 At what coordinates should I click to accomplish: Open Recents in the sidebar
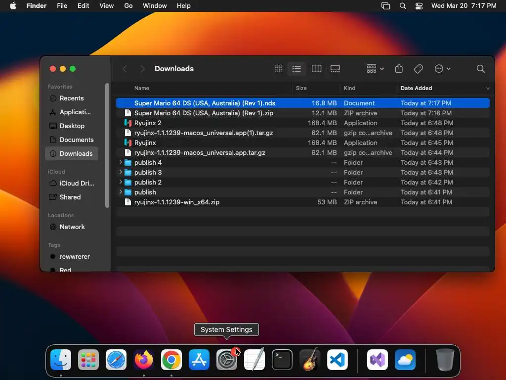pyautogui.click(x=71, y=98)
